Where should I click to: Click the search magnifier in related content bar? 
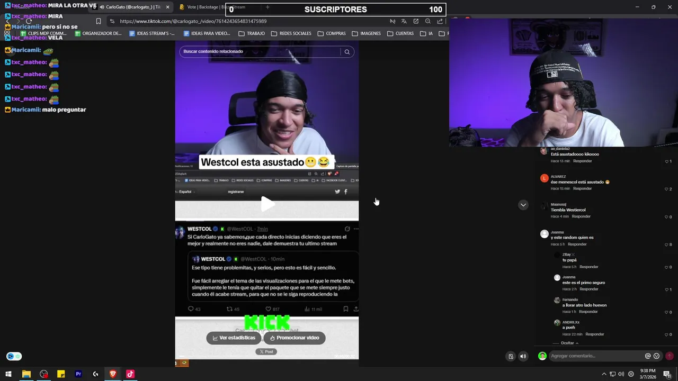point(347,51)
